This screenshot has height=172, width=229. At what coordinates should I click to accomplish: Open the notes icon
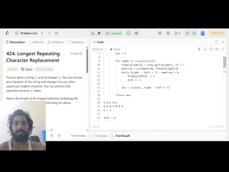tap(128, 33)
